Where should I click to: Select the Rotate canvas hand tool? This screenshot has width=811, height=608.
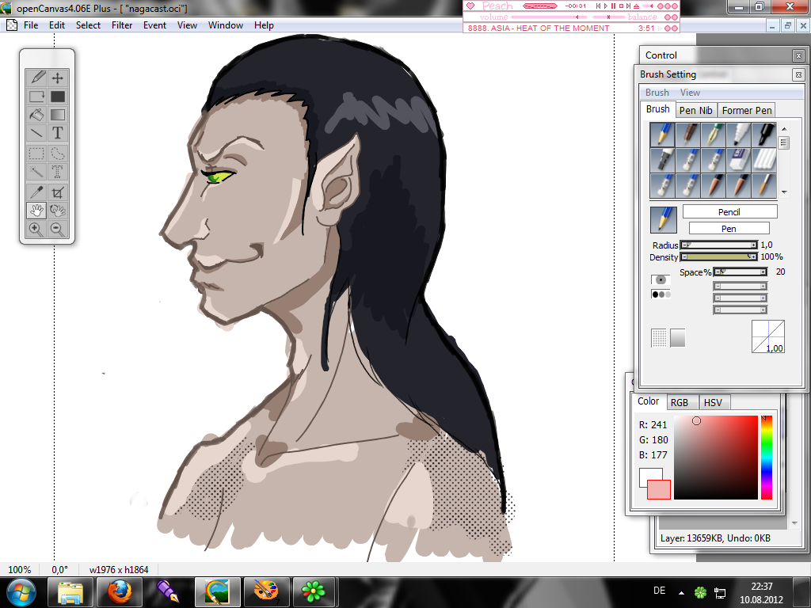click(x=57, y=211)
